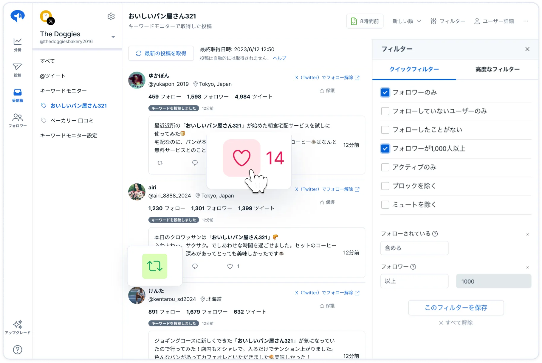Expand The Doggies account dropdown arrow
Viewport: 542px width, 363px height.
pyautogui.click(x=113, y=37)
